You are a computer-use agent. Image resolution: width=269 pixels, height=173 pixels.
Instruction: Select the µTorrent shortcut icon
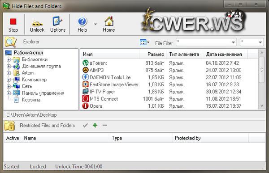click(86, 63)
